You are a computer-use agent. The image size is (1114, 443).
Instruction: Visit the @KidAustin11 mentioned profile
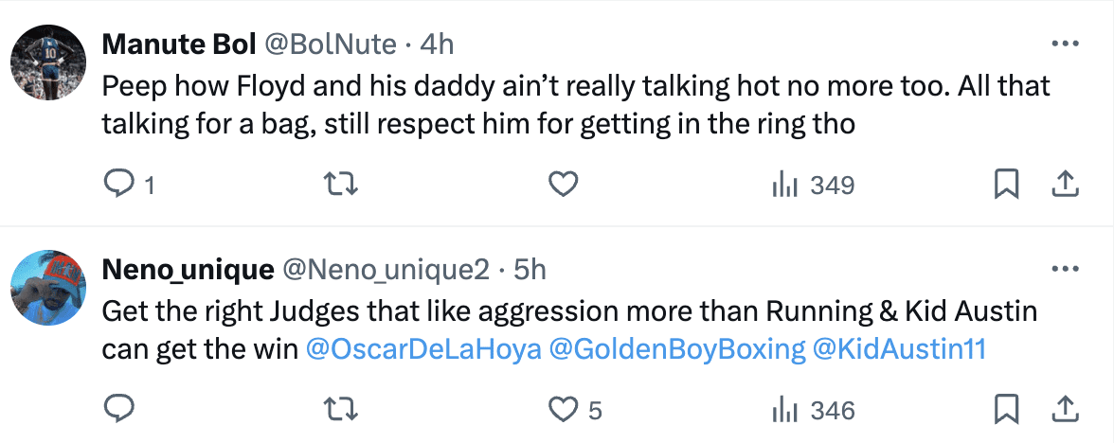[899, 349]
